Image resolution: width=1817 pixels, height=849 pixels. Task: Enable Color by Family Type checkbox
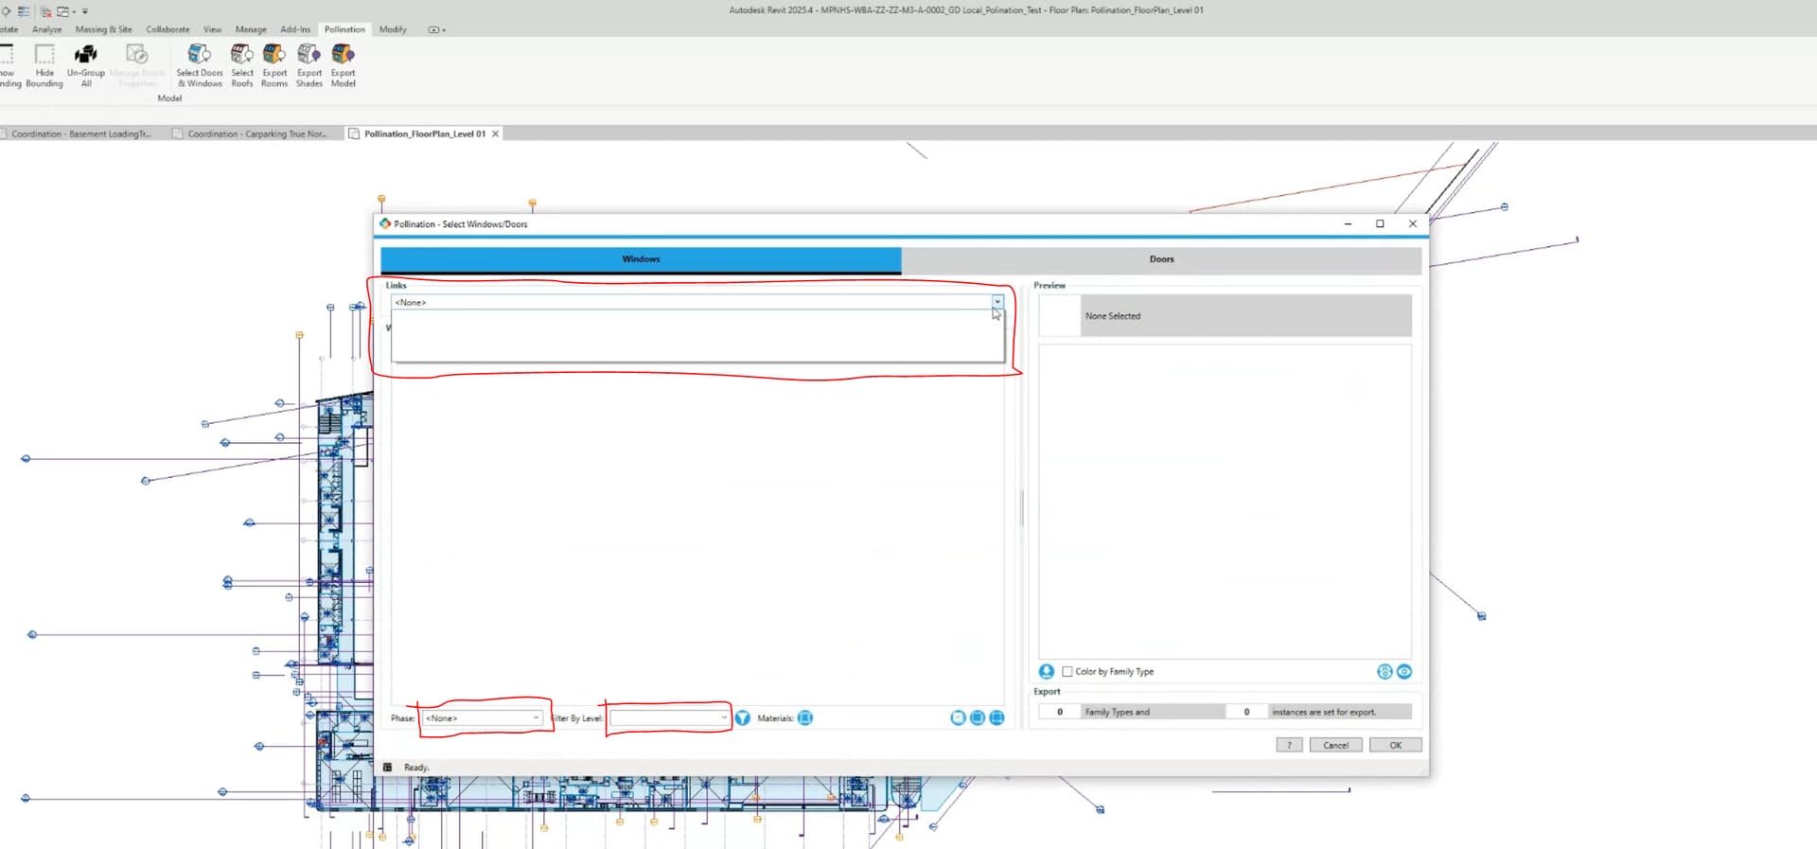tap(1067, 672)
